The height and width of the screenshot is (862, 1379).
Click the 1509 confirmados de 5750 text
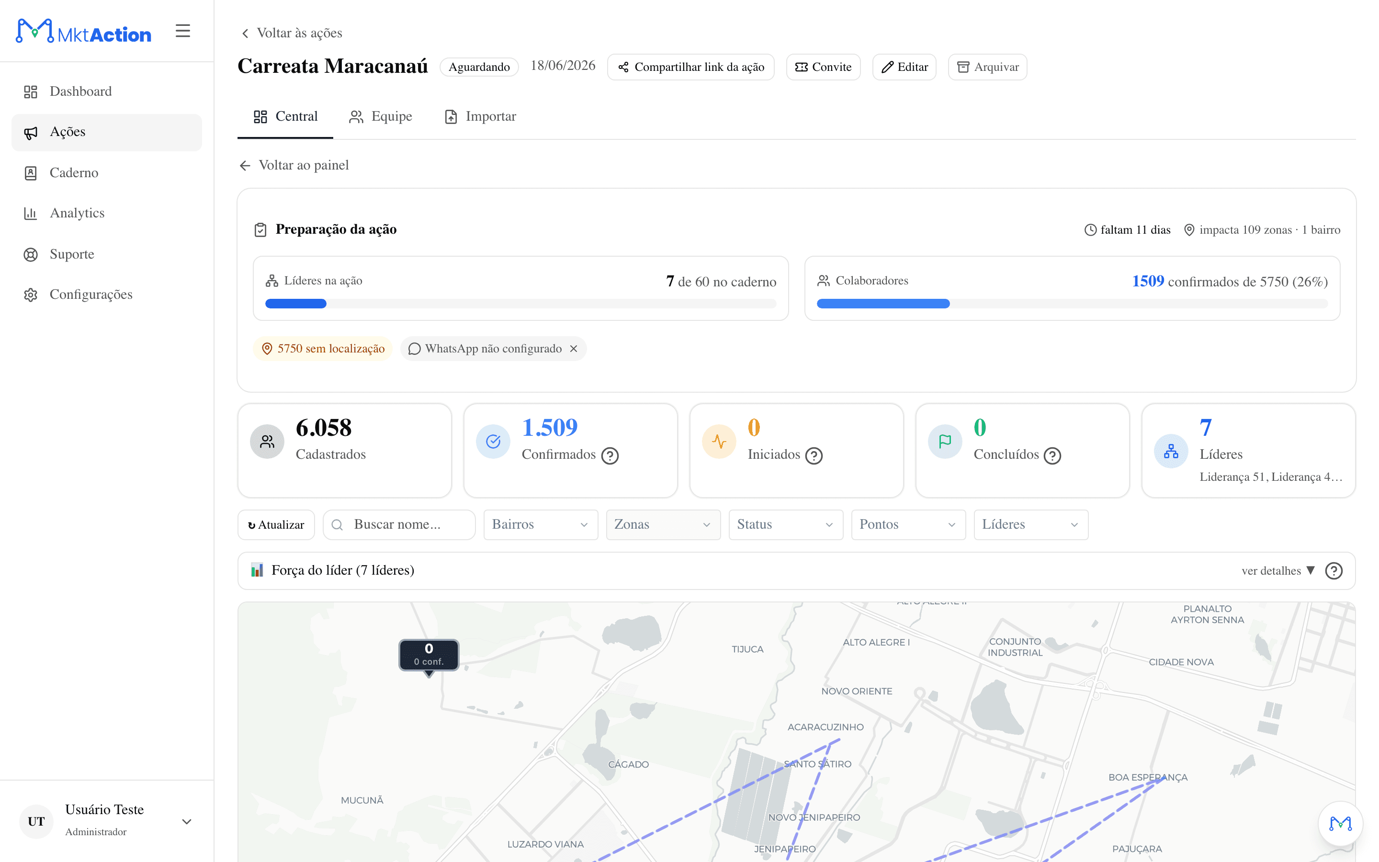[x=1230, y=282]
